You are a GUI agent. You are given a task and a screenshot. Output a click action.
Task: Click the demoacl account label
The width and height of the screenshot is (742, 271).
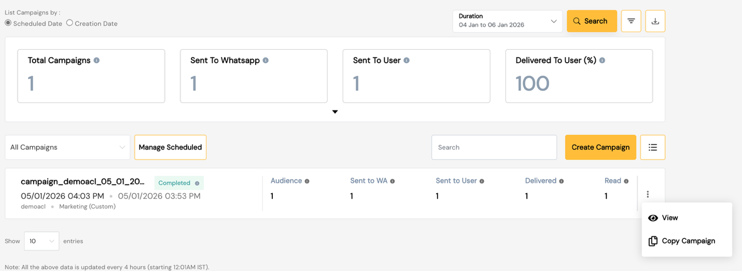33,207
